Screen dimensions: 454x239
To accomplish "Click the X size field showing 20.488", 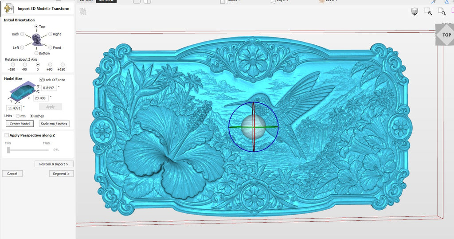I will pos(41,98).
